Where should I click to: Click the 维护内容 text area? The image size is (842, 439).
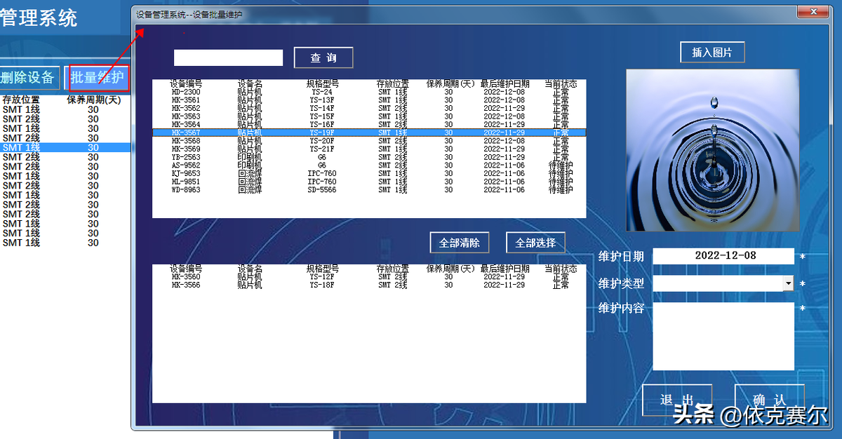[723, 336]
